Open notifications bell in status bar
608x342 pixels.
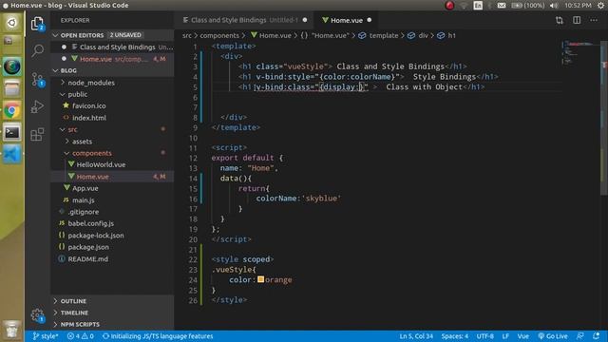(x=596, y=336)
